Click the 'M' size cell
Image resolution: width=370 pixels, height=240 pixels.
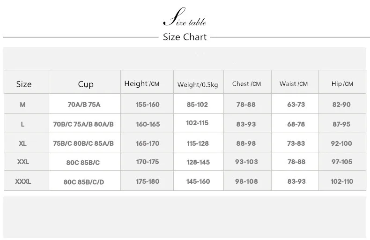point(22,105)
